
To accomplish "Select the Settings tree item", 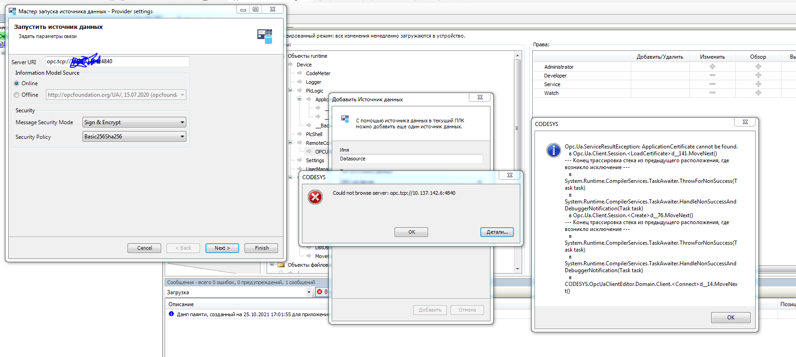I will tap(315, 160).
